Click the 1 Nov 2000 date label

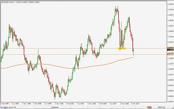(x=59, y=104)
